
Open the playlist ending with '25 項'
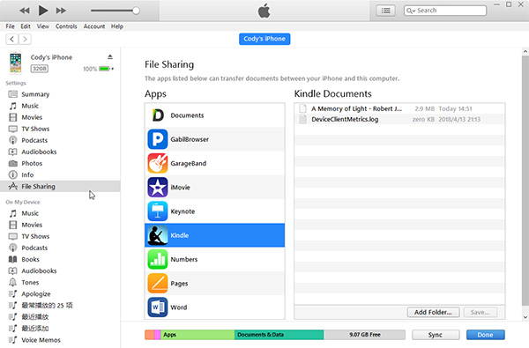click(x=47, y=305)
